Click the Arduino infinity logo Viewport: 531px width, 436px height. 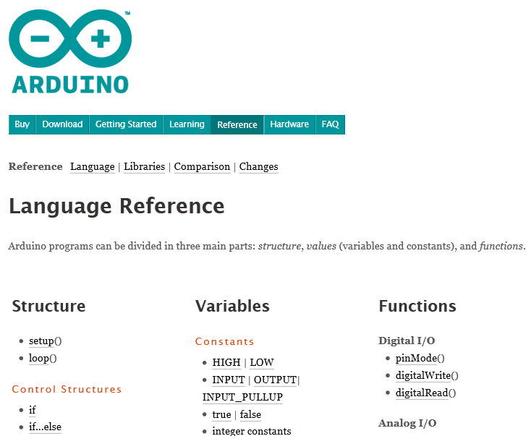[70, 38]
